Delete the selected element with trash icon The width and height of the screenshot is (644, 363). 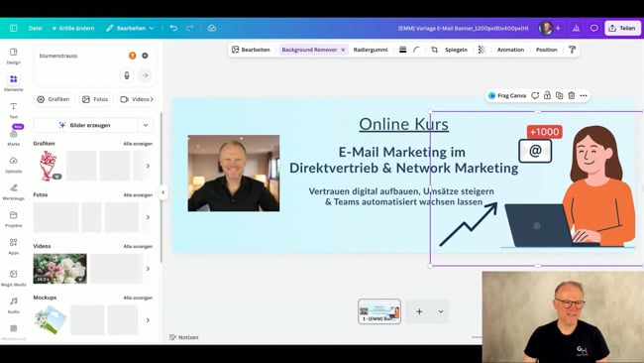coord(572,95)
